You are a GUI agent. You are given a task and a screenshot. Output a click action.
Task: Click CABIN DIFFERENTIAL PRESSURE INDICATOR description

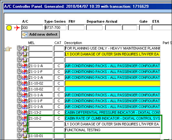(113, 112)
